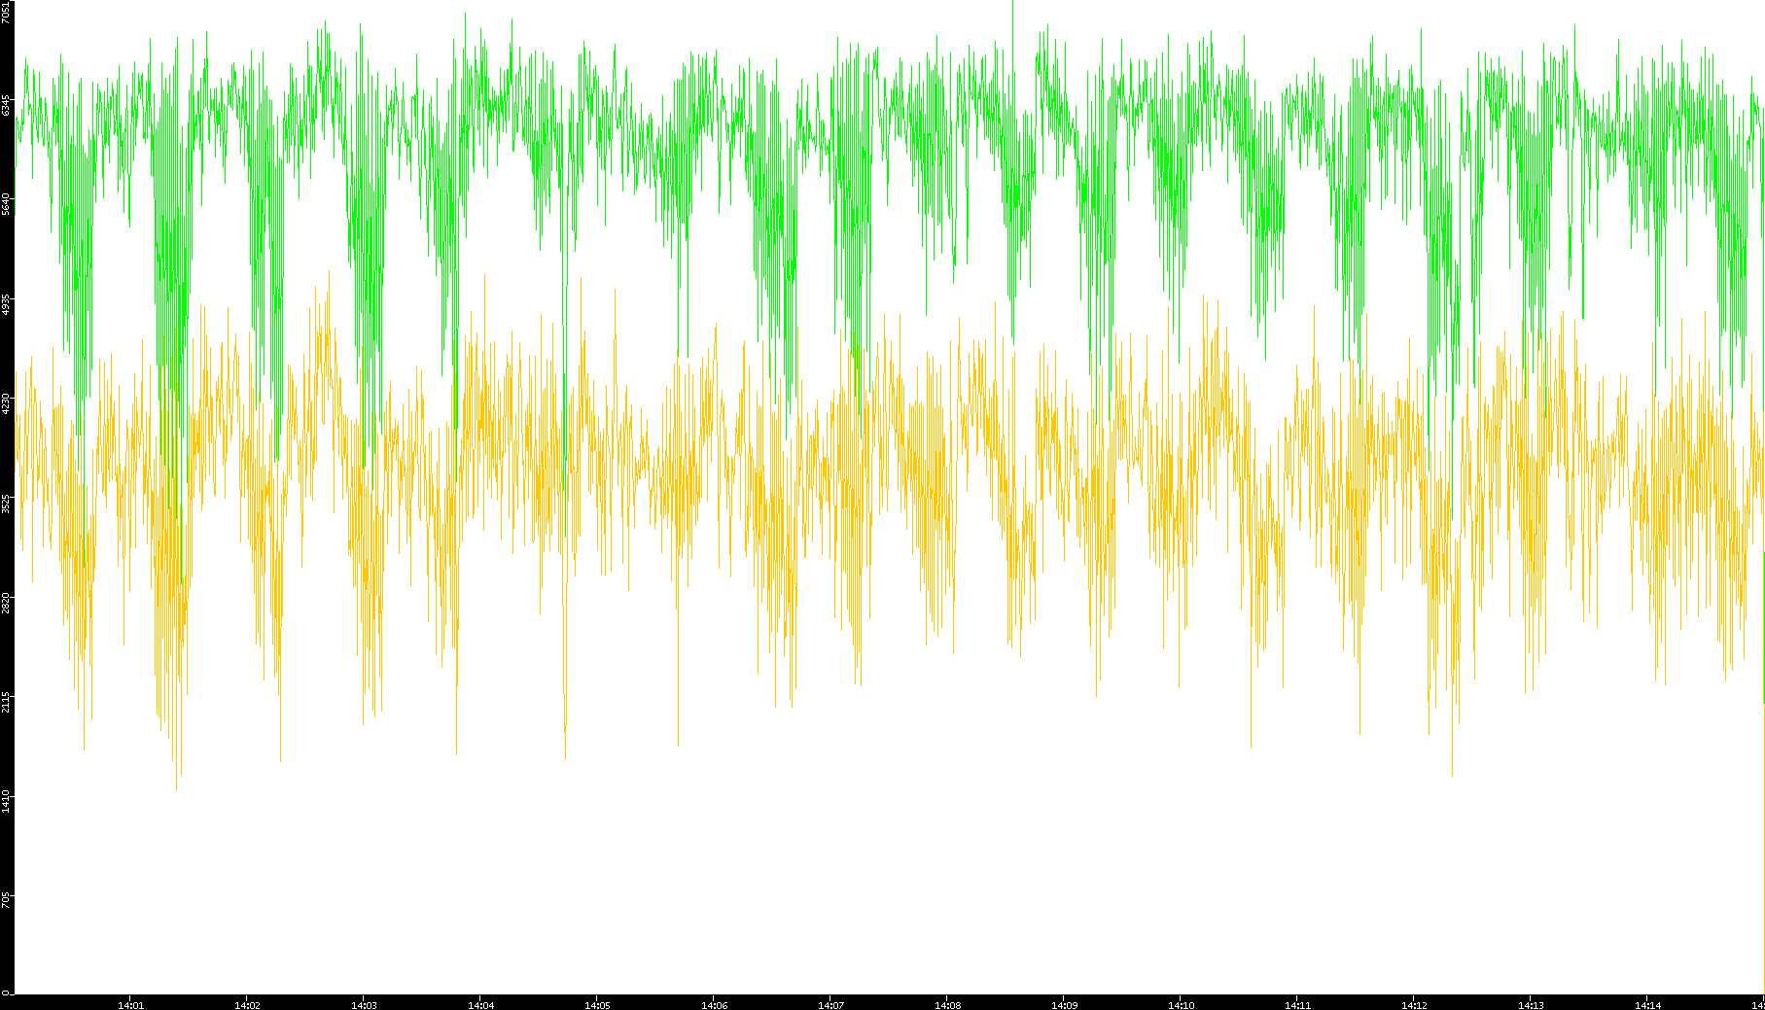Screen dimensions: 1765x1010
Task: Click the 14:01 time axis label
Action: (130, 1005)
